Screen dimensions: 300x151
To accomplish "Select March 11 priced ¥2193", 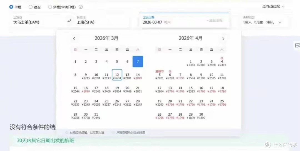I will click(x=107, y=76).
